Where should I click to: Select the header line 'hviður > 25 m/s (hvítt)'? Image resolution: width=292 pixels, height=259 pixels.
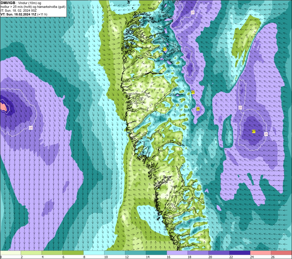[x=16, y=7]
